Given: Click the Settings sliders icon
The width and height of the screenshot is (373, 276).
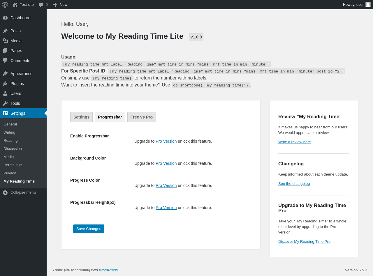Looking at the screenshot, I should [x=5, y=113].
